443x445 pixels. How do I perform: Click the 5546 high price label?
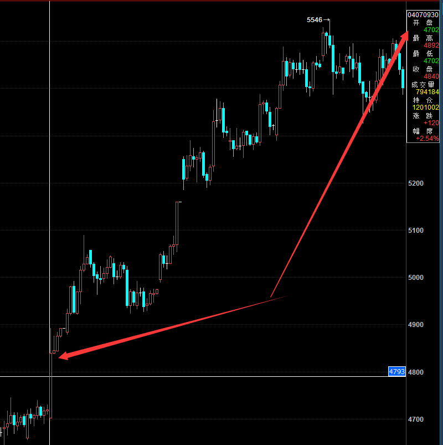click(x=314, y=20)
